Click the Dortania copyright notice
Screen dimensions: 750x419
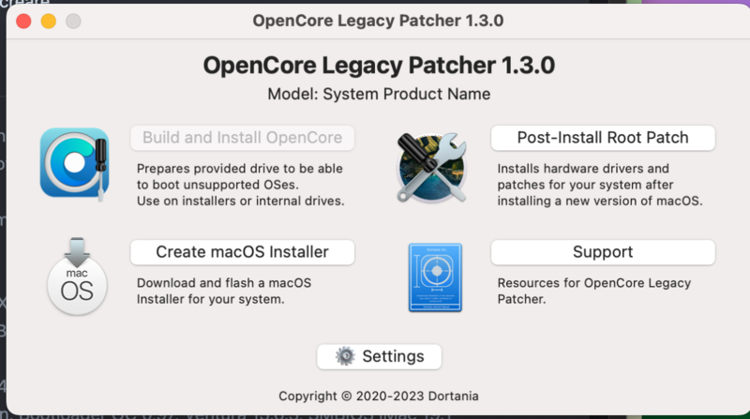[x=379, y=395]
